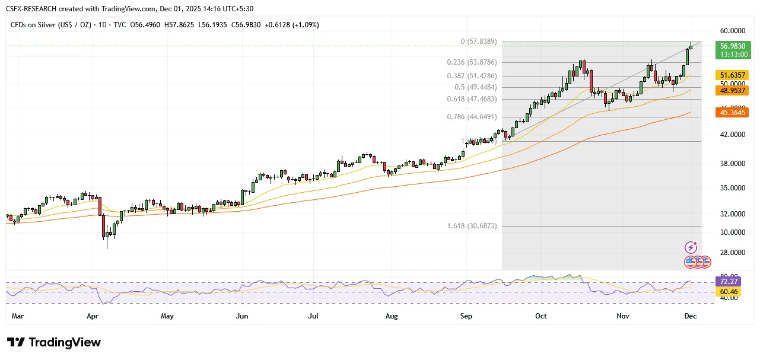Select the CFDs on Silver symbol title
Screen dimensions: 760x360
point(53,24)
